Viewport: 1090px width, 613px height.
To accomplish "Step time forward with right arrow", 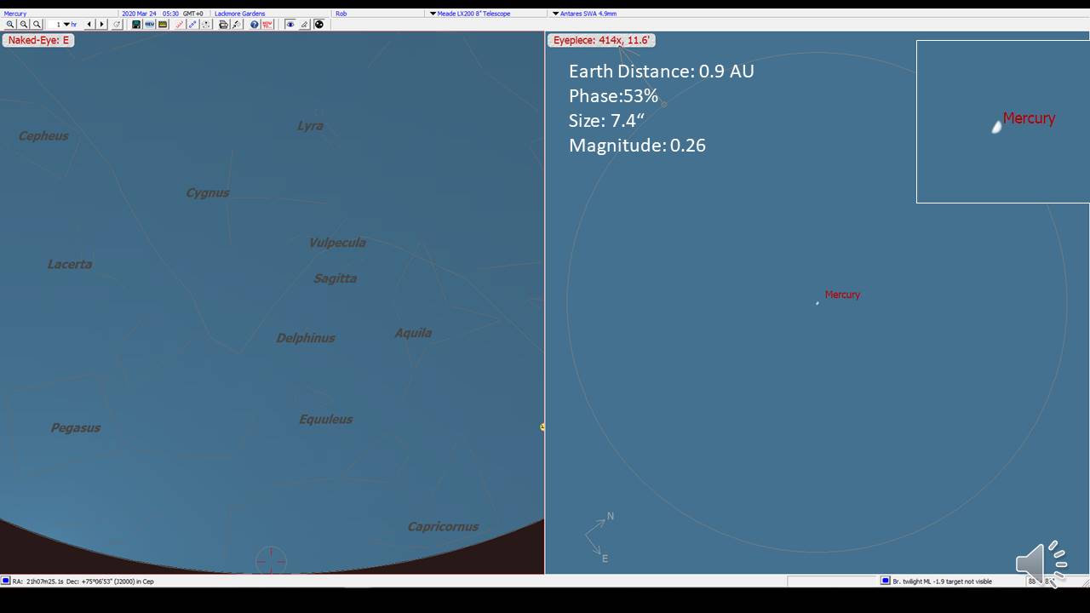I will tap(102, 25).
